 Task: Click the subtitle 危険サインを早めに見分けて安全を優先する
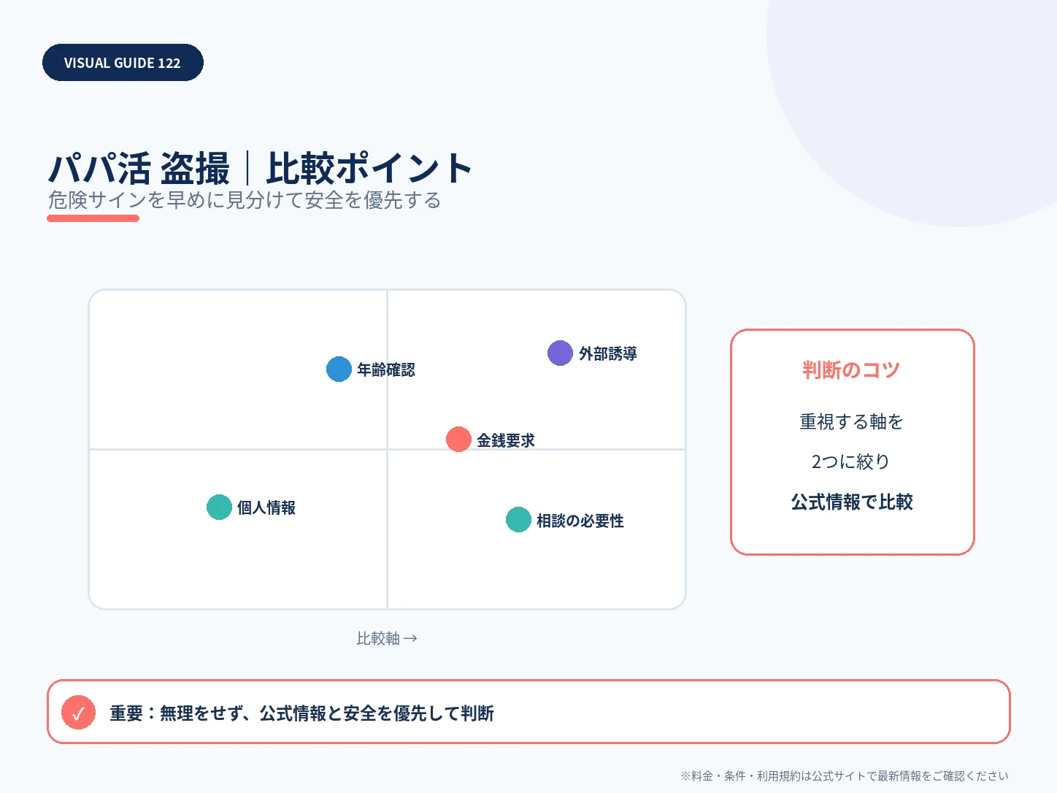coord(245,200)
